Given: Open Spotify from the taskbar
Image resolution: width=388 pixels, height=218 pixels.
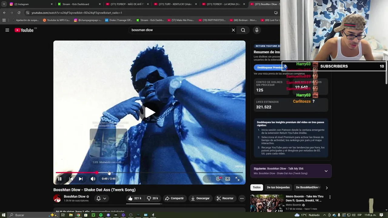Looking at the screenshot, I should tap(101, 215).
